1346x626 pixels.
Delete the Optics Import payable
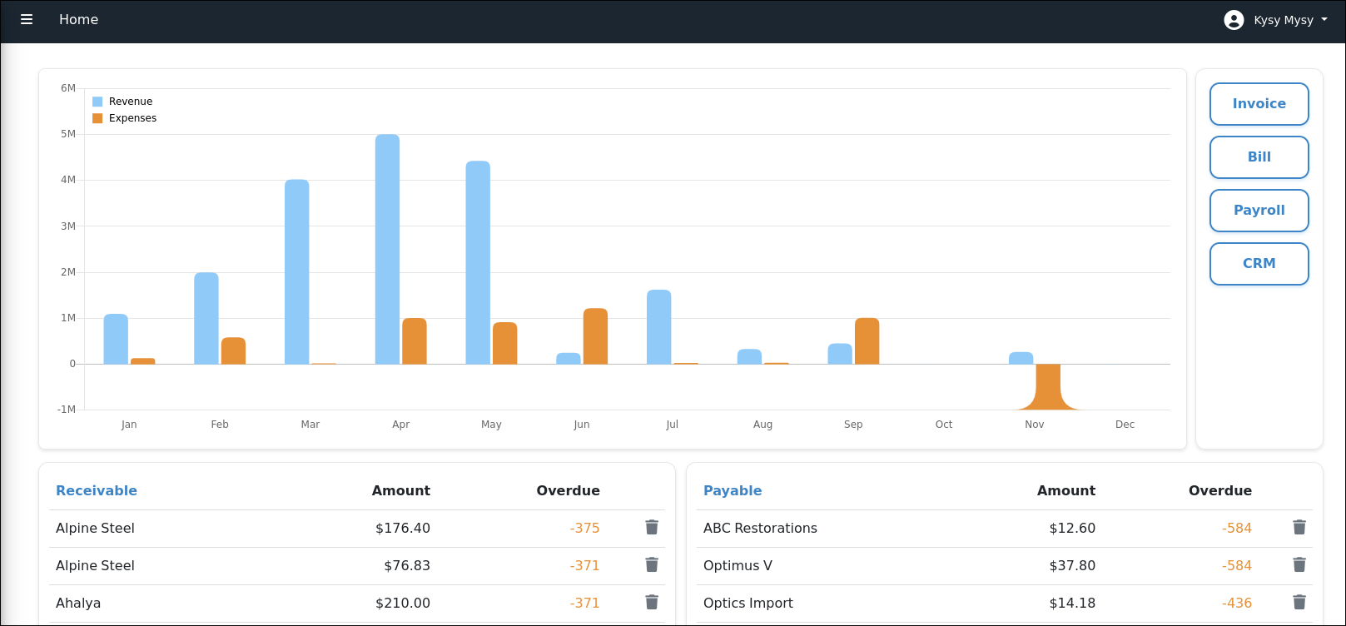pyautogui.click(x=1299, y=602)
